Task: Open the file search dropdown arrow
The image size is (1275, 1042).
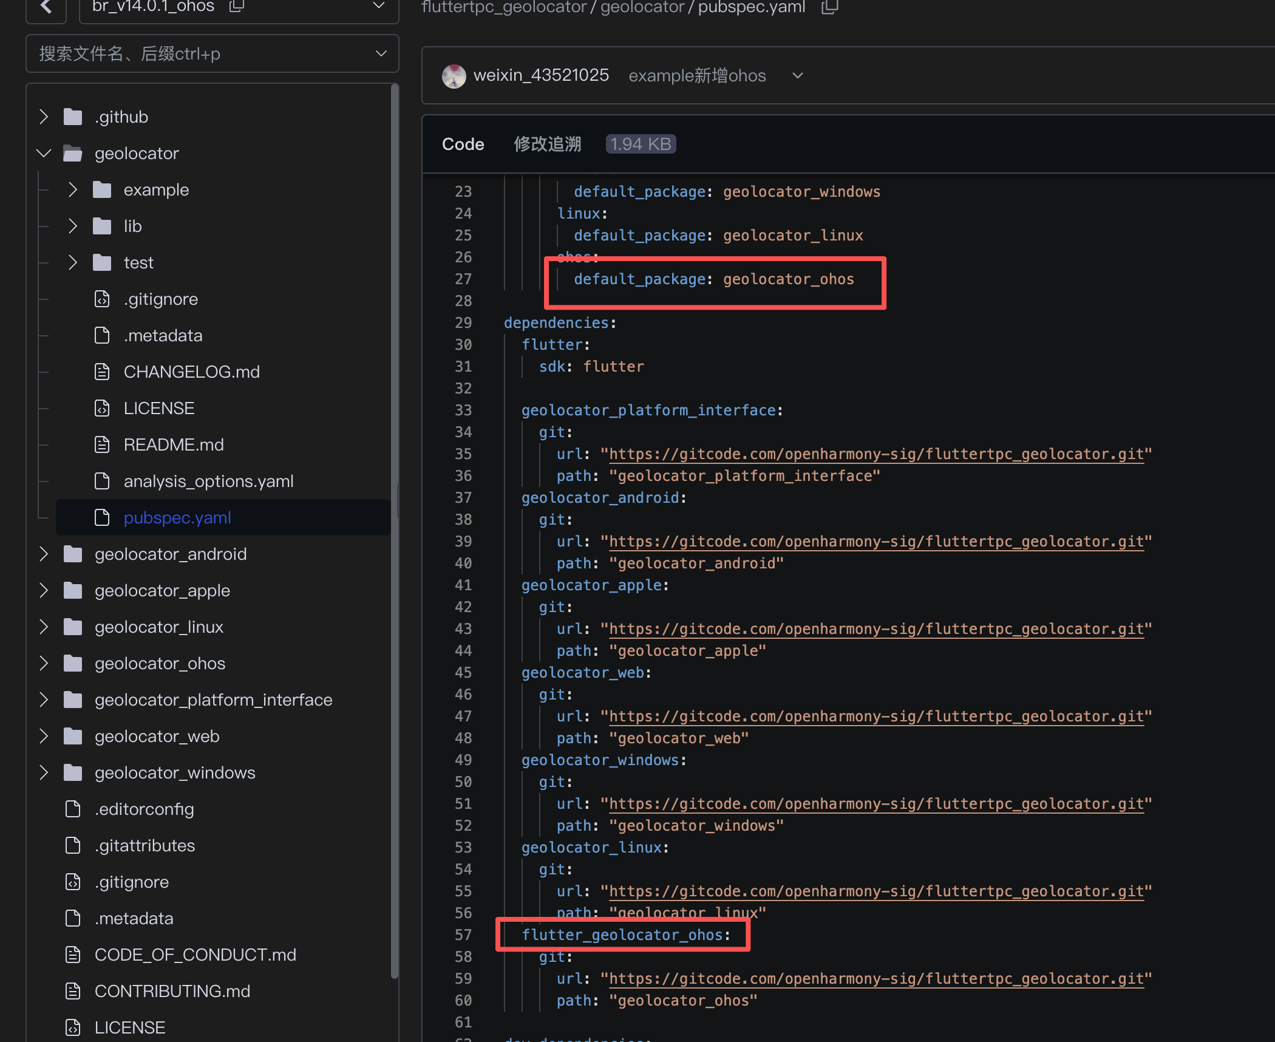Action: [x=381, y=54]
